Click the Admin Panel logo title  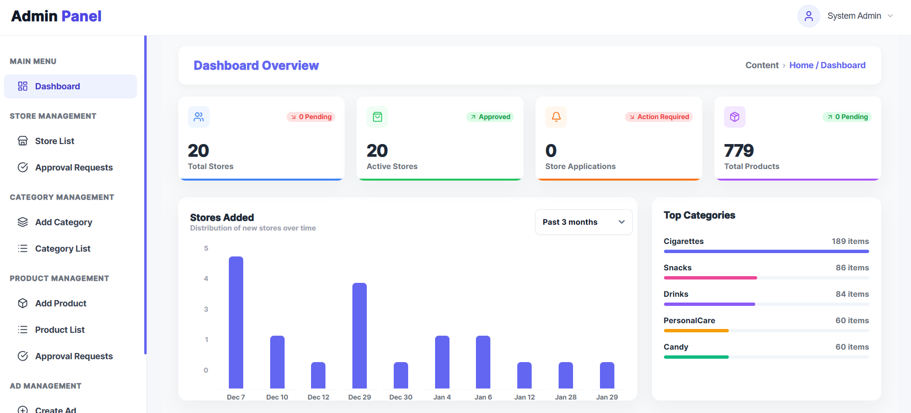pos(56,16)
